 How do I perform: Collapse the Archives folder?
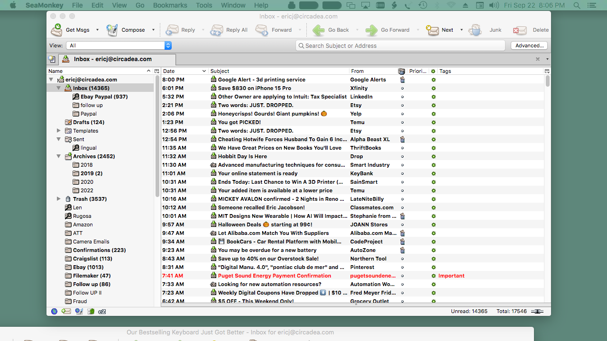point(59,156)
